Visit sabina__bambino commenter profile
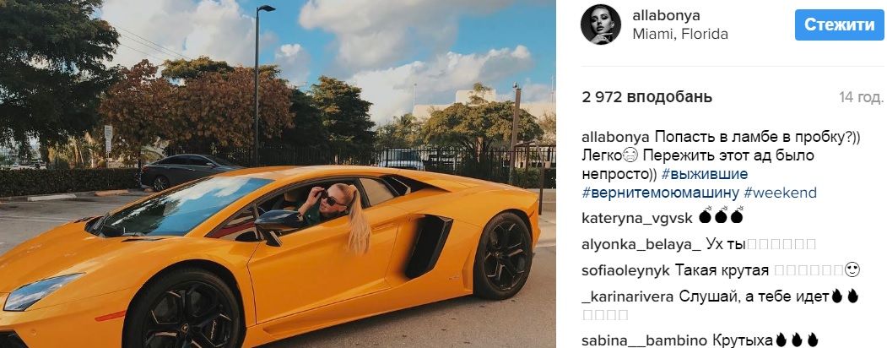887x348 pixels. tap(644, 340)
